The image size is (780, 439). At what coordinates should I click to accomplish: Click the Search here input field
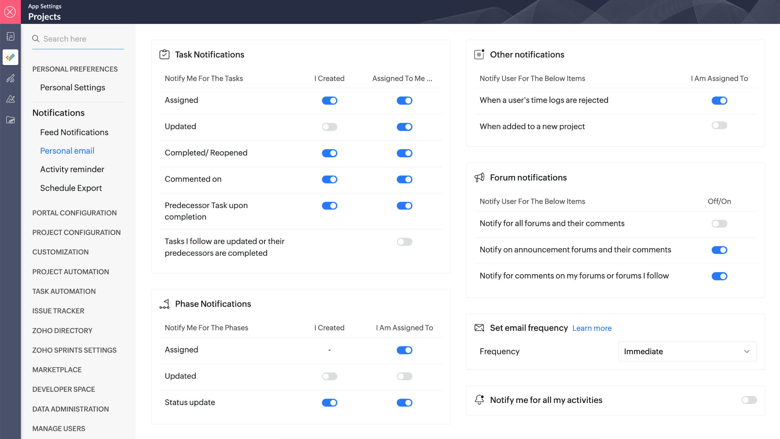82,39
